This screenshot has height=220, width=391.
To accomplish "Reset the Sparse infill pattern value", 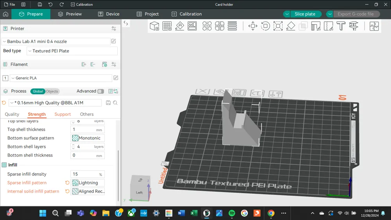I will point(67,183).
